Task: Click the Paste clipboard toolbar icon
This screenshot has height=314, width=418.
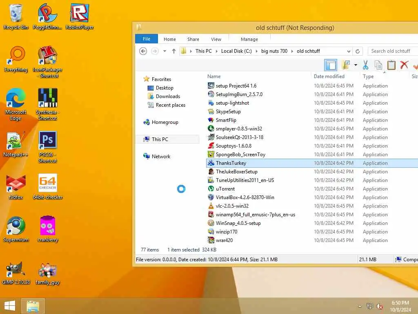Action: [x=391, y=65]
